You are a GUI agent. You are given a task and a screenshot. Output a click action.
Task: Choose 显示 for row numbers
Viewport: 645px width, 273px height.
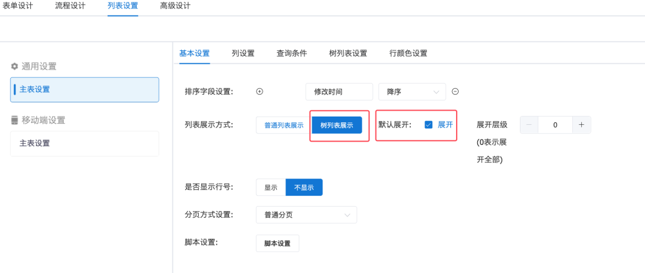(x=271, y=187)
